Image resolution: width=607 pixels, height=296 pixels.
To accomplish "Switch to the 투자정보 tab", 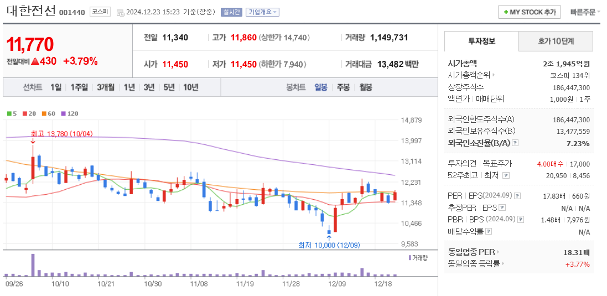I will click(x=481, y=41).
